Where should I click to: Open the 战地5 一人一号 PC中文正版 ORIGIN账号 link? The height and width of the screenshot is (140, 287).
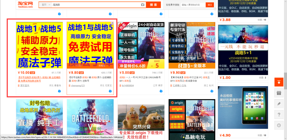click(x=140, y=79)
